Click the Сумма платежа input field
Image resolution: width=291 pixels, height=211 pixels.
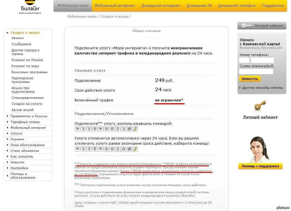pyautogui.click(x=256, y=71)
